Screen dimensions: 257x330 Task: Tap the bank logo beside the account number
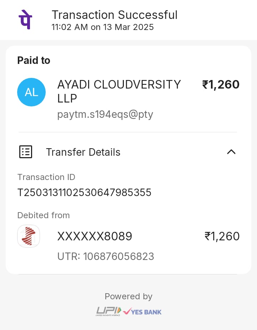29,236
